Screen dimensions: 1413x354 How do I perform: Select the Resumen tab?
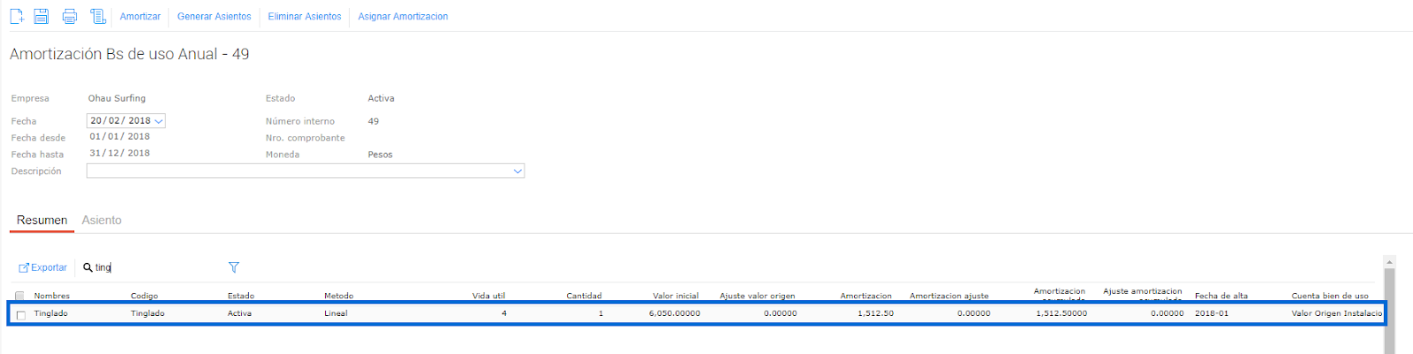click(42, 220)
